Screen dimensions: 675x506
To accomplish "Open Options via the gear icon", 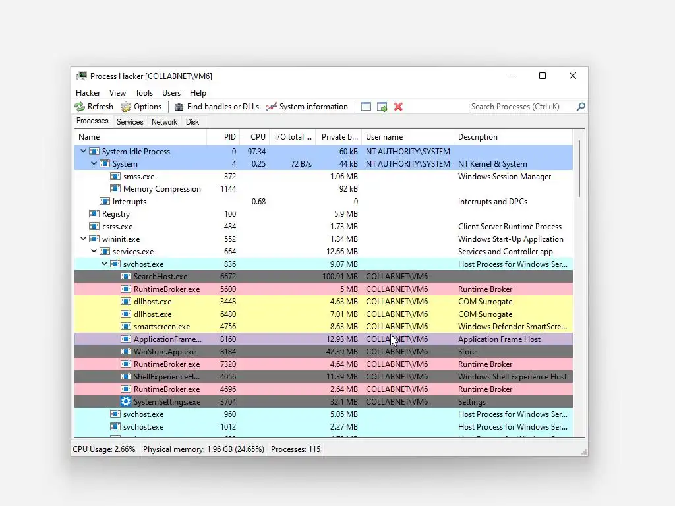I will (126, 107).
